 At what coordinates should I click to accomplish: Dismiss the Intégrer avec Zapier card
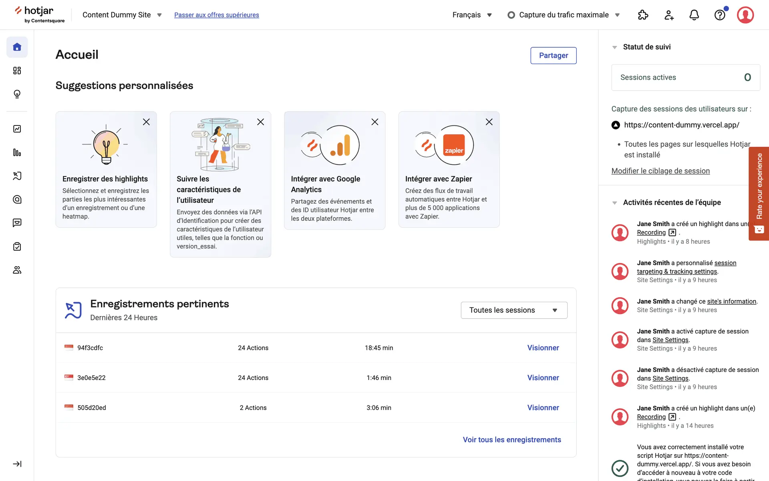tap(489, 122)
